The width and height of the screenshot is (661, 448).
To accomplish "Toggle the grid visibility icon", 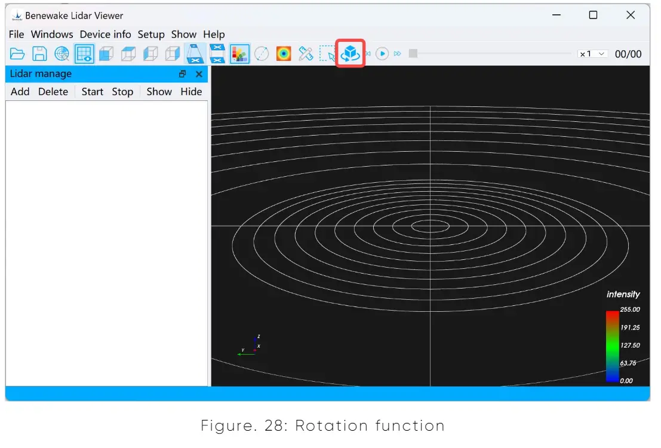I will [x=84, y=54].
